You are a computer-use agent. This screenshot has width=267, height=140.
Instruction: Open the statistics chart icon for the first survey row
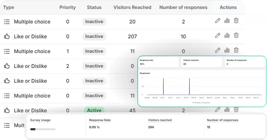pos(227,21)
